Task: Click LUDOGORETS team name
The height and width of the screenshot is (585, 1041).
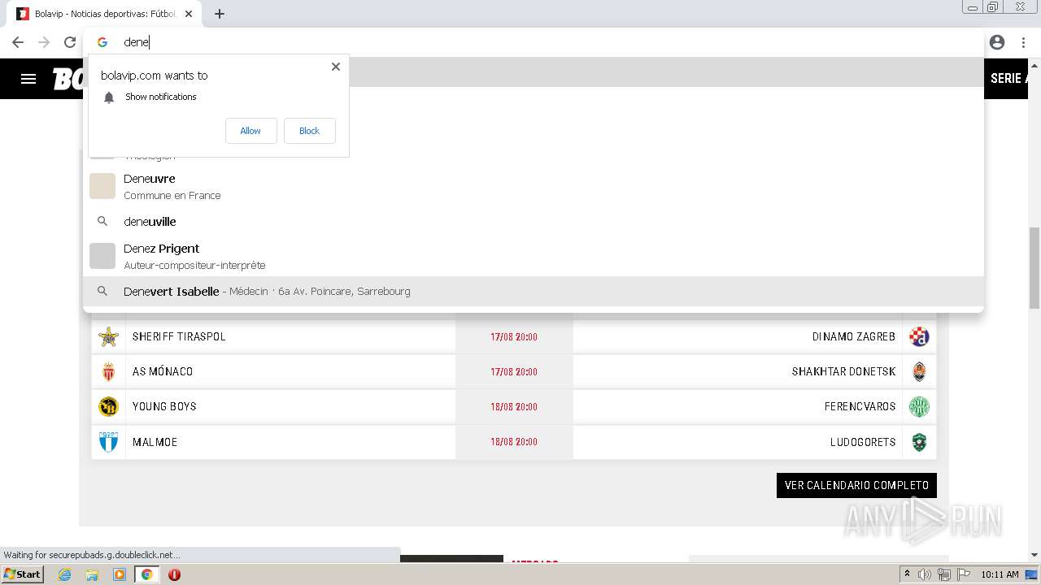Action: coord(863,442)
